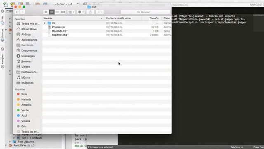Image resolution: width=264 pixels, height=149 pixels.
Task: Expand Test Libraries node in NetBeans
Action: coord(10,142)
